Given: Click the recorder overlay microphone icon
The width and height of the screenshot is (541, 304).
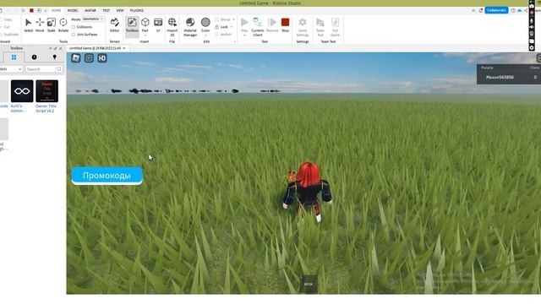Looking at the screenshot, I should tap(532, 20).
